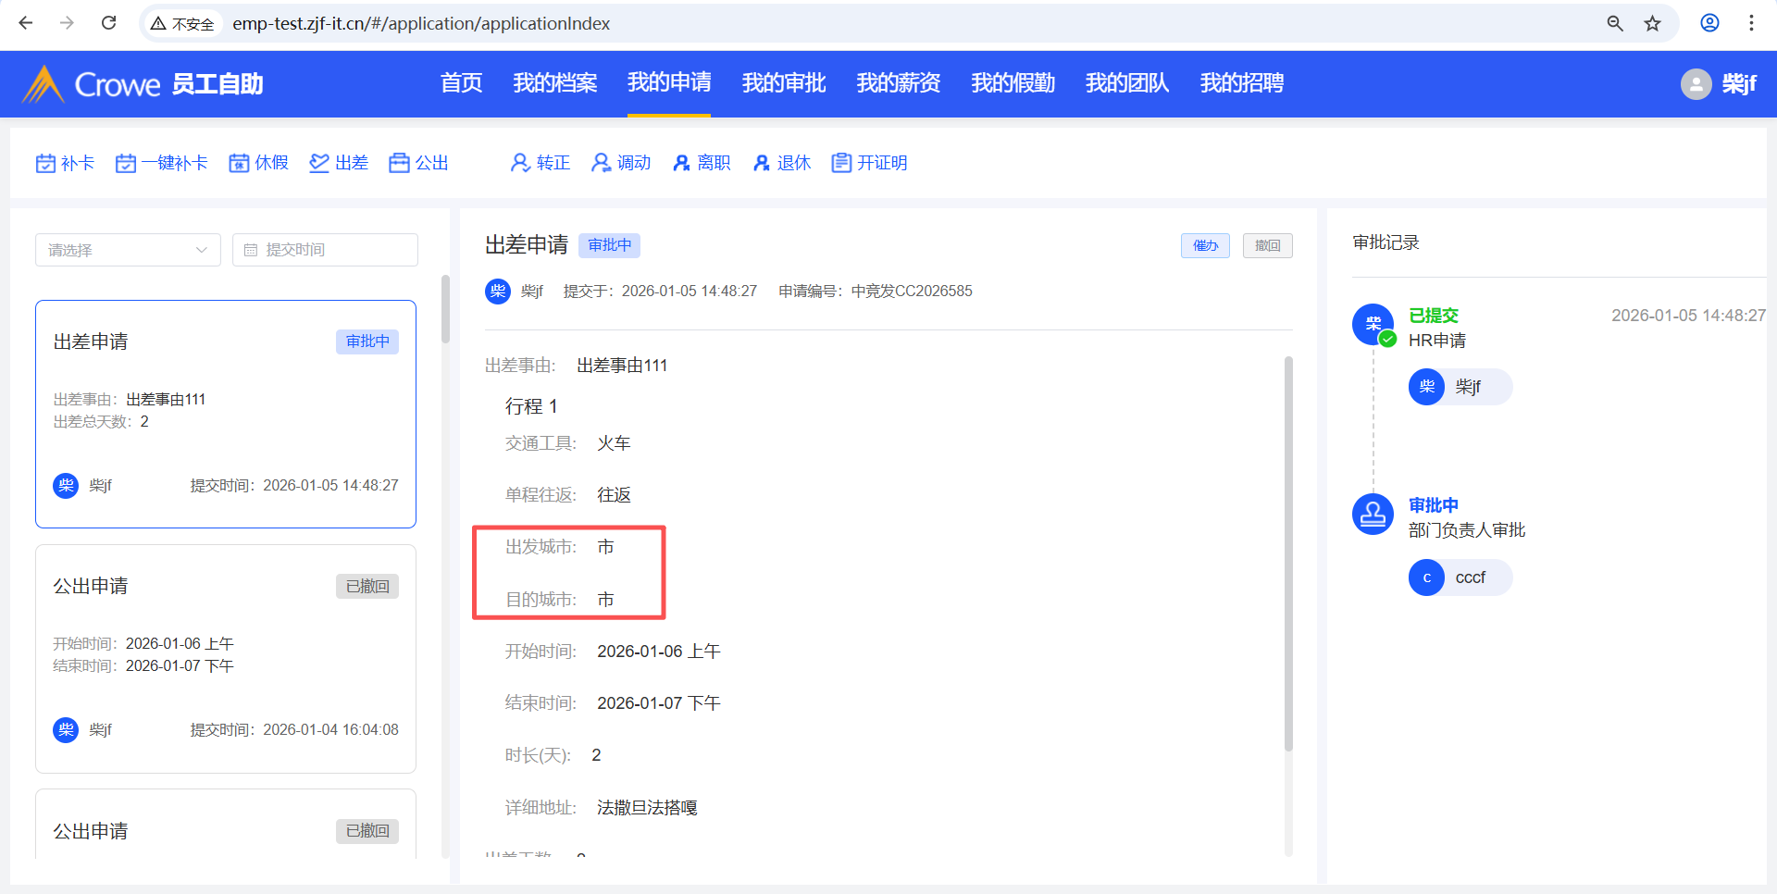The height and width of the screenshot is (894, 1777).
Task: Click the 开证明 document icon
Action: coord(841,163)
